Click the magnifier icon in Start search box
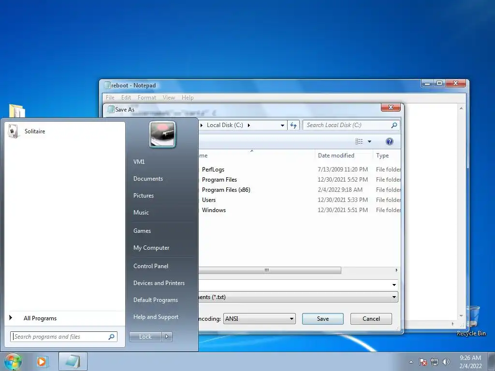The image size is (495, 371). [111, 337]
